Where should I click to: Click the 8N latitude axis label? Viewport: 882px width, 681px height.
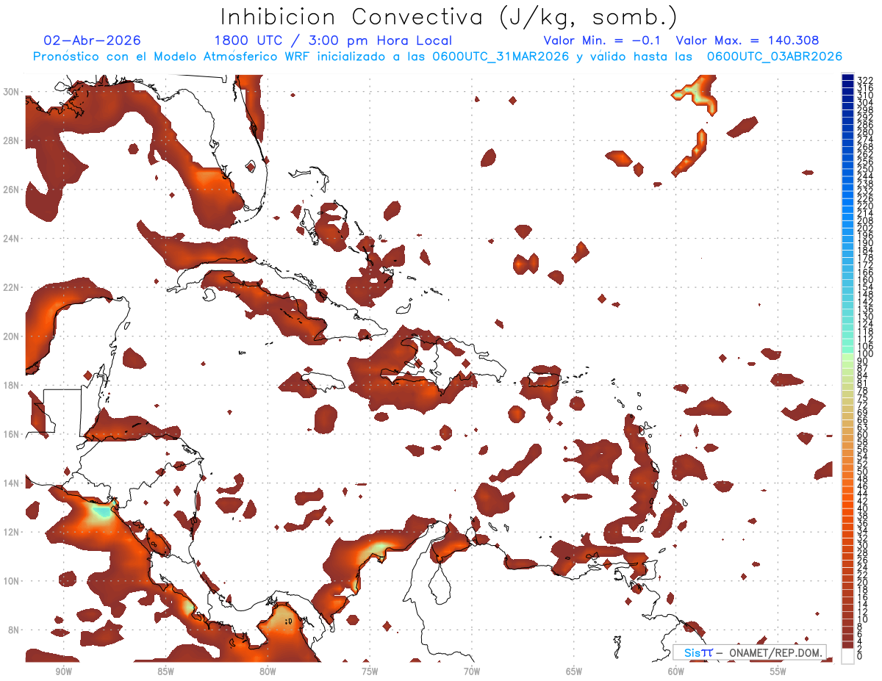[x=14, y=630]
